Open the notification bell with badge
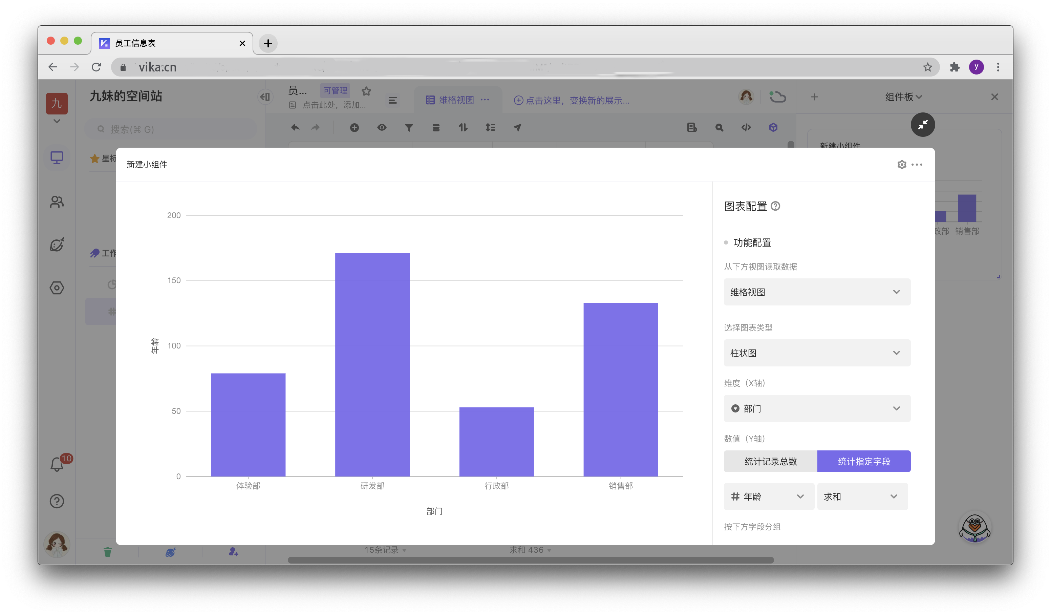The height and width of the screenshot is (615, 1051). click(57, 464)
